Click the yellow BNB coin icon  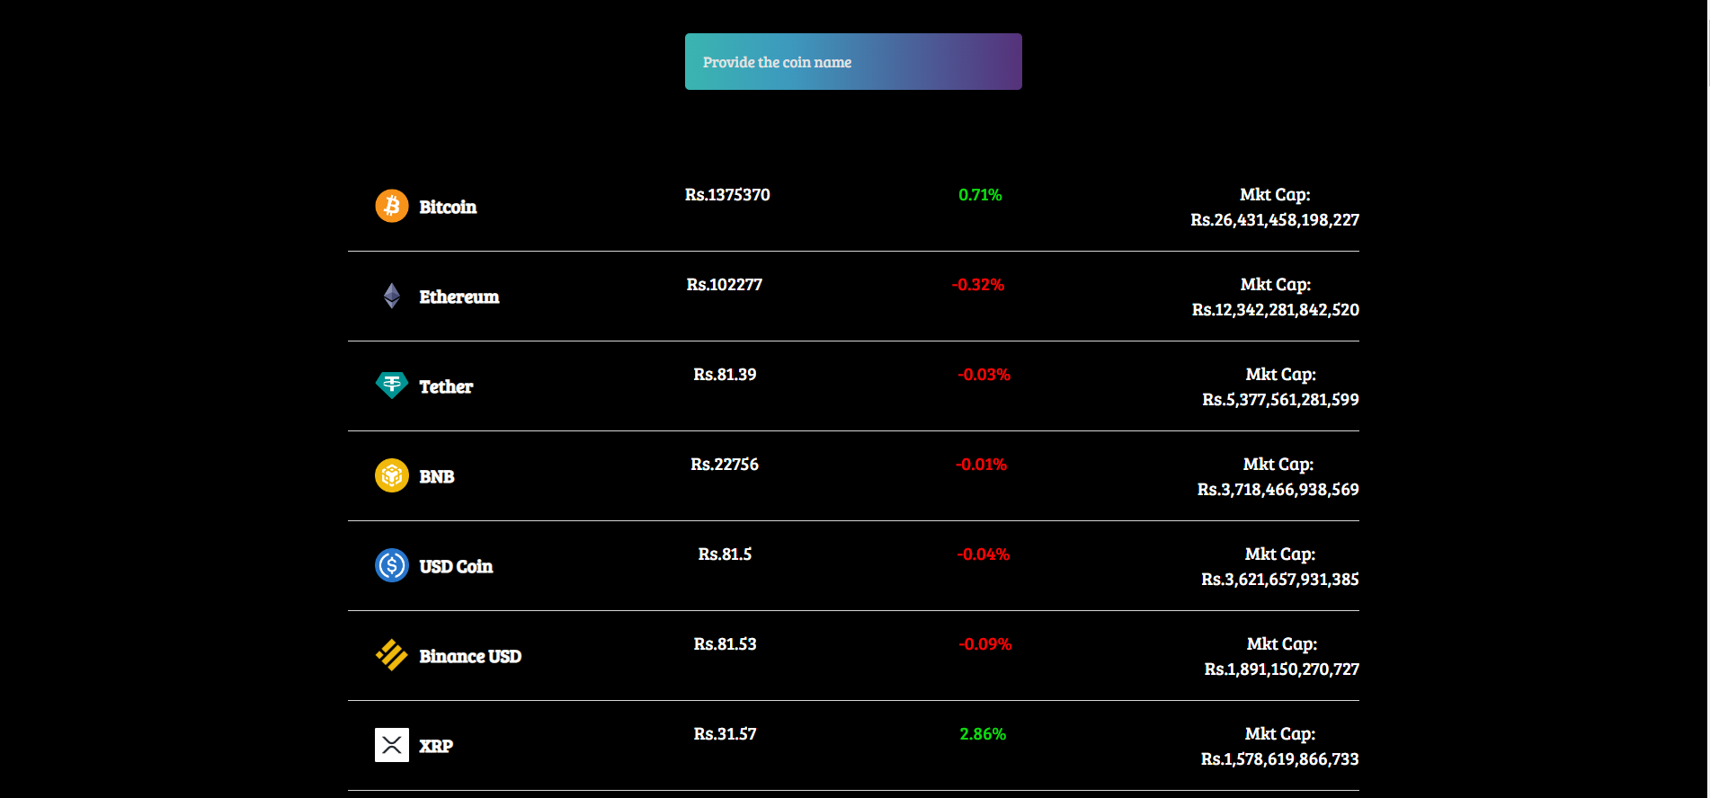tap(391, 475)
